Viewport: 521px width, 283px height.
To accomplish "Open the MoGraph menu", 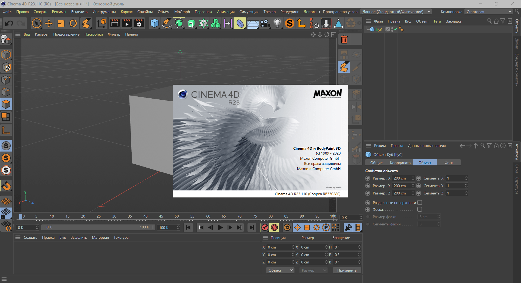I will pyautogui.click(x=182, y=12).
